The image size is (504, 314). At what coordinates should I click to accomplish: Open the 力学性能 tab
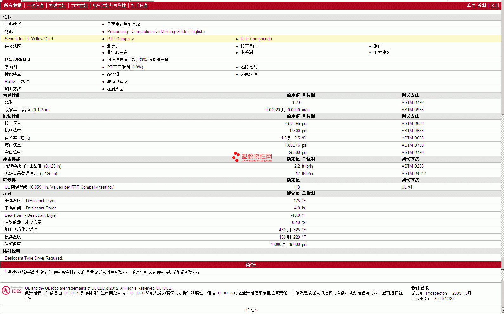79,5
